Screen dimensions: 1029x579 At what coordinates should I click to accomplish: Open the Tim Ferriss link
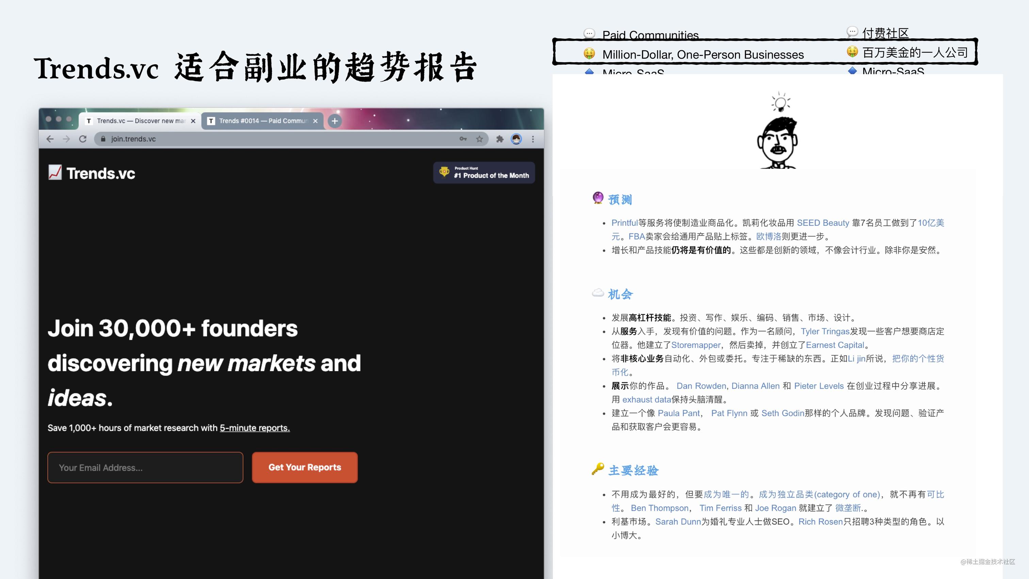[720, 508]
